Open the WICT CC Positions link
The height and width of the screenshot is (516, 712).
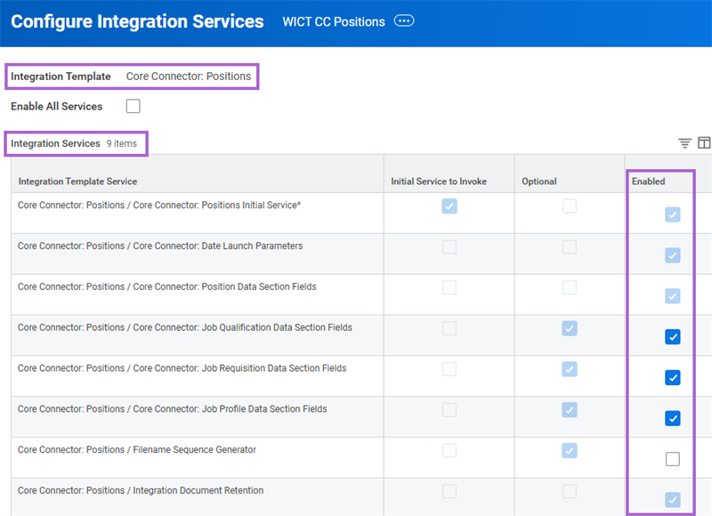click(334, 21)
